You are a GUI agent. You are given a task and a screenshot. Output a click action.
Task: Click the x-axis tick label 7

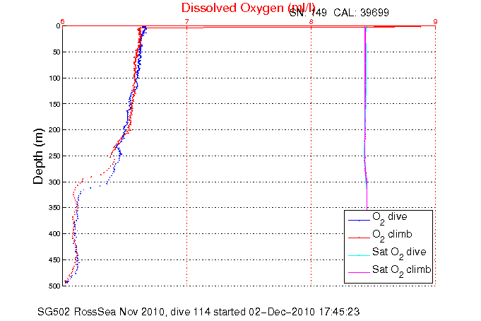tap(186, 21)
